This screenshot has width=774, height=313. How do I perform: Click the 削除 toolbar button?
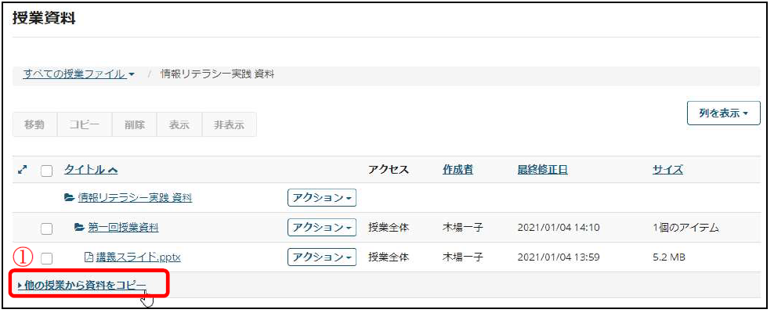(134, 124)
